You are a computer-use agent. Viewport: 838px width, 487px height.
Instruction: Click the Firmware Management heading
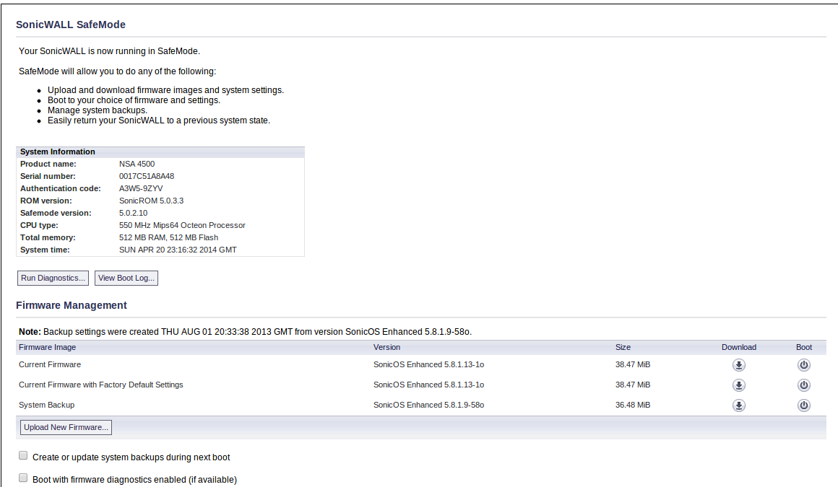[72, 305]
